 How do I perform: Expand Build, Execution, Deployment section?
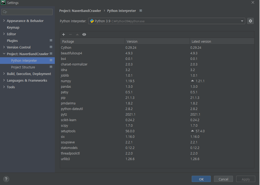[4, 74]
